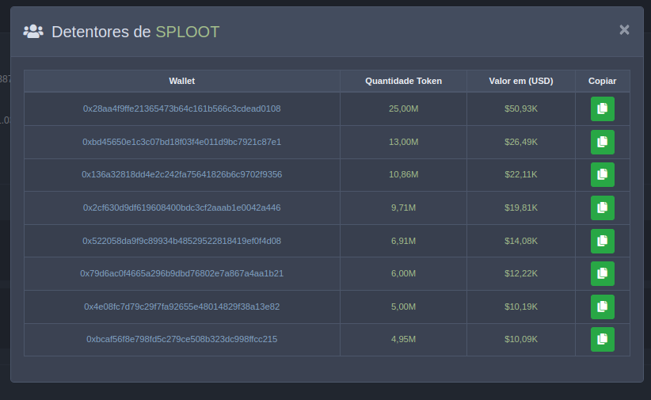
Task: Click the $50,93K value cell
Action: [x=521, y=109]
